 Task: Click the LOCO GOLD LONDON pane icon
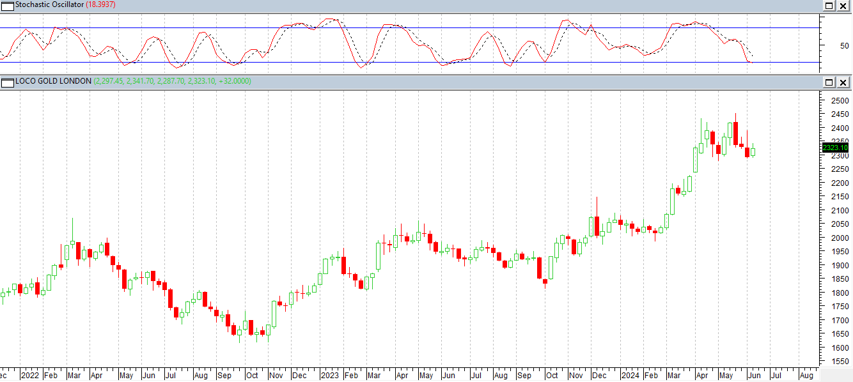click(7, 82)
